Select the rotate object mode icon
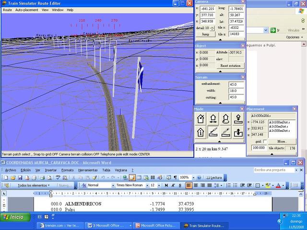307x230 pixels. pyautogui.click(x=226, y=119)
